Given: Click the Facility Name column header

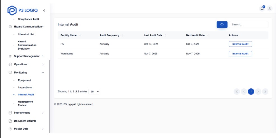Looking at the screenshot, I should (x=69, y=35).
